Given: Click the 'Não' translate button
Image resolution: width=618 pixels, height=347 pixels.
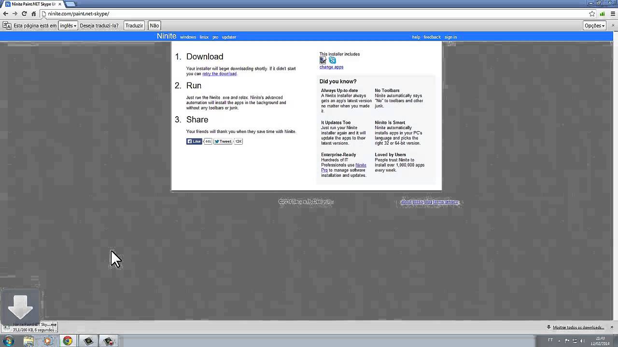Looking at the screenshot, I should (x=154, y=26).
